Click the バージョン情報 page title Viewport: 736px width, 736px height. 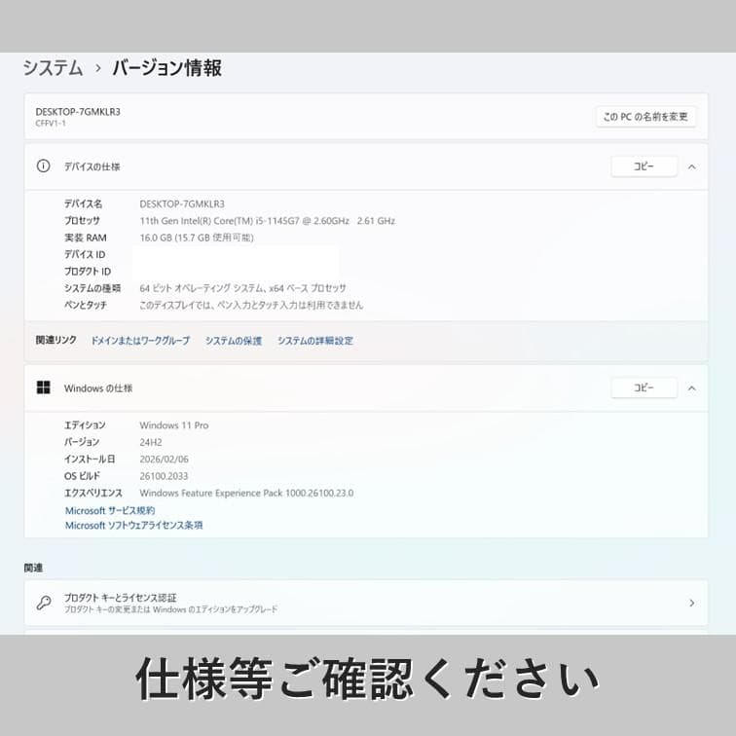[167, 68]
